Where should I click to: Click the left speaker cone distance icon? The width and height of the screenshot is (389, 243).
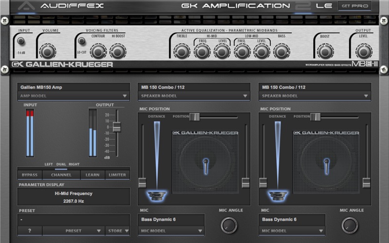point(157,196)
